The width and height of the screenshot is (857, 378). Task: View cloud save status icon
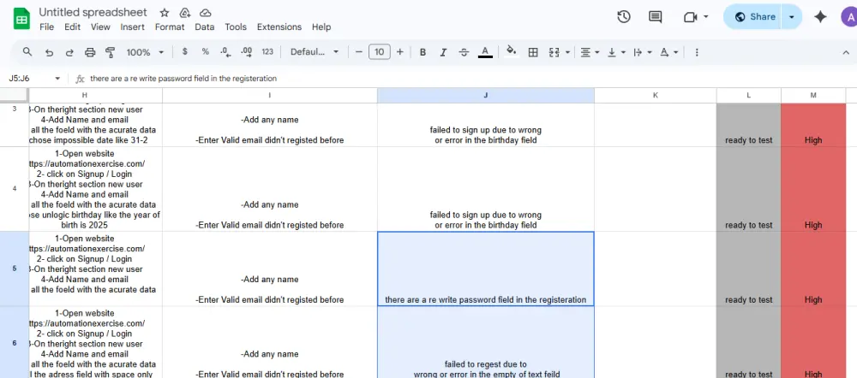click(x=206, y=13)
